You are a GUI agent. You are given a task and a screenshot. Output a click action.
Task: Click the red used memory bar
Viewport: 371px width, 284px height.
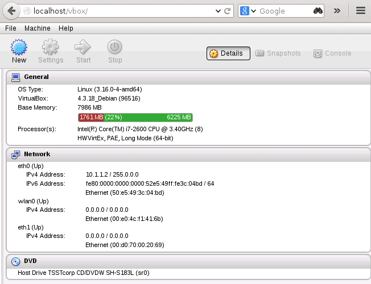click(x=91, y=118)
